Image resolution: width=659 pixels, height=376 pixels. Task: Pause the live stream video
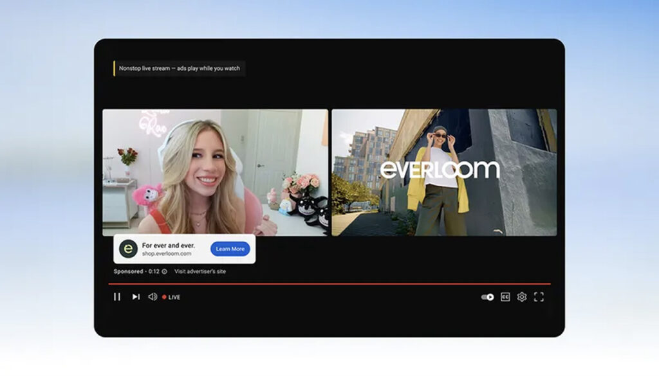[x=117, y=297]
